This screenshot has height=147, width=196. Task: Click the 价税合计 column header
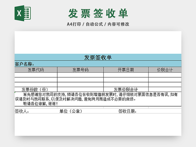coord(165,70)
